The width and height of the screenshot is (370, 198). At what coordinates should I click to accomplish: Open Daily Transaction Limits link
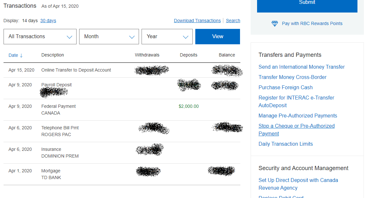[x=285, y=144]
